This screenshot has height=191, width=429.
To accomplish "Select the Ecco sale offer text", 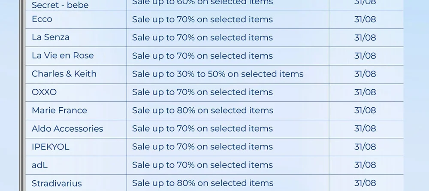I will pyautogui.click(x=202, y=19).
